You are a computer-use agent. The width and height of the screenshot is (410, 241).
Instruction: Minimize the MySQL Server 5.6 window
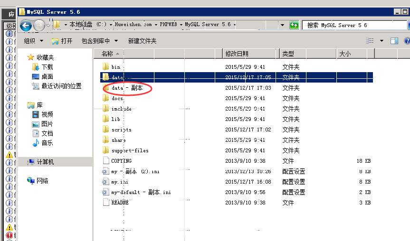(397, 12)
